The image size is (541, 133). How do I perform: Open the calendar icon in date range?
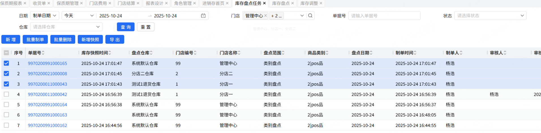203,16
